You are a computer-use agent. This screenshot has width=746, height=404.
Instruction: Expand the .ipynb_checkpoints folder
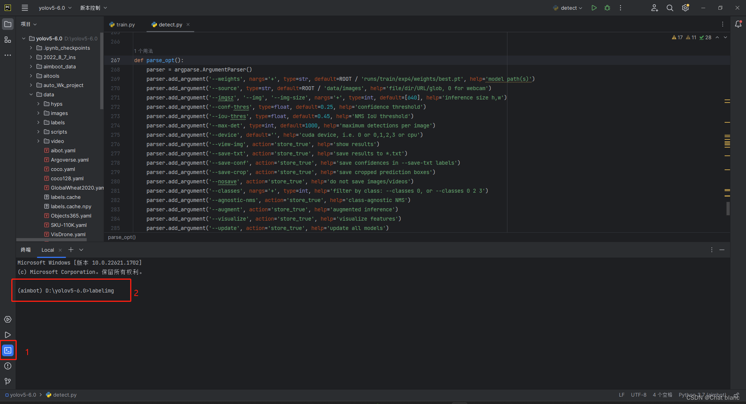tap(31, 48)
